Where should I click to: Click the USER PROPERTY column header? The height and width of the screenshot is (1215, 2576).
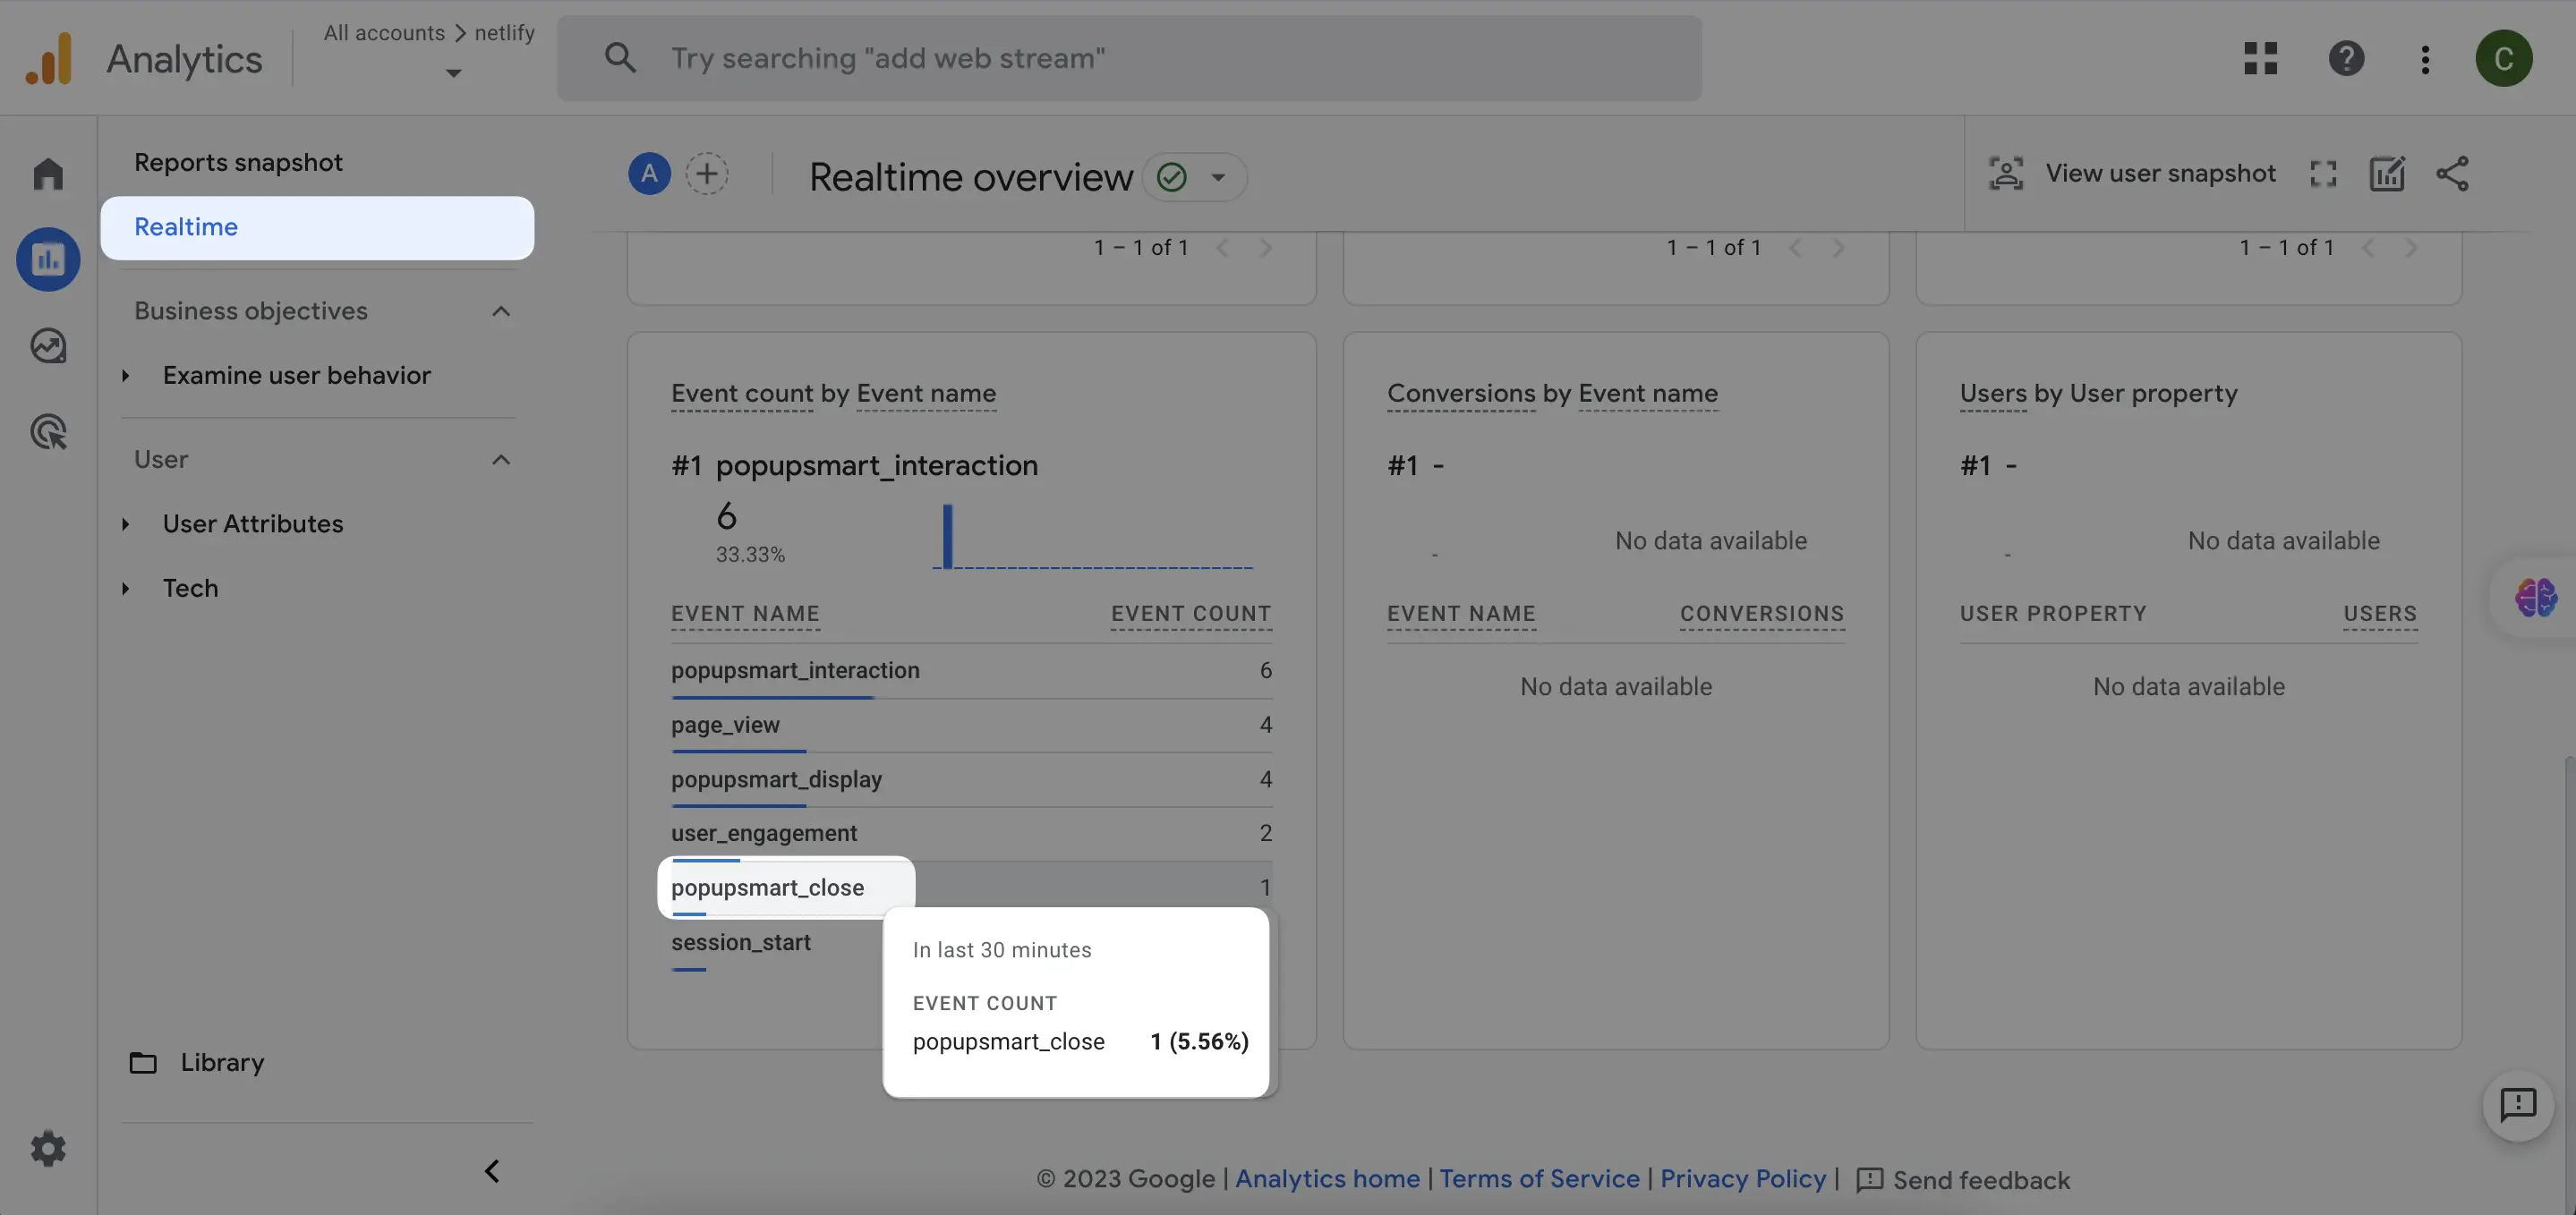click(x=2053, y=614)
